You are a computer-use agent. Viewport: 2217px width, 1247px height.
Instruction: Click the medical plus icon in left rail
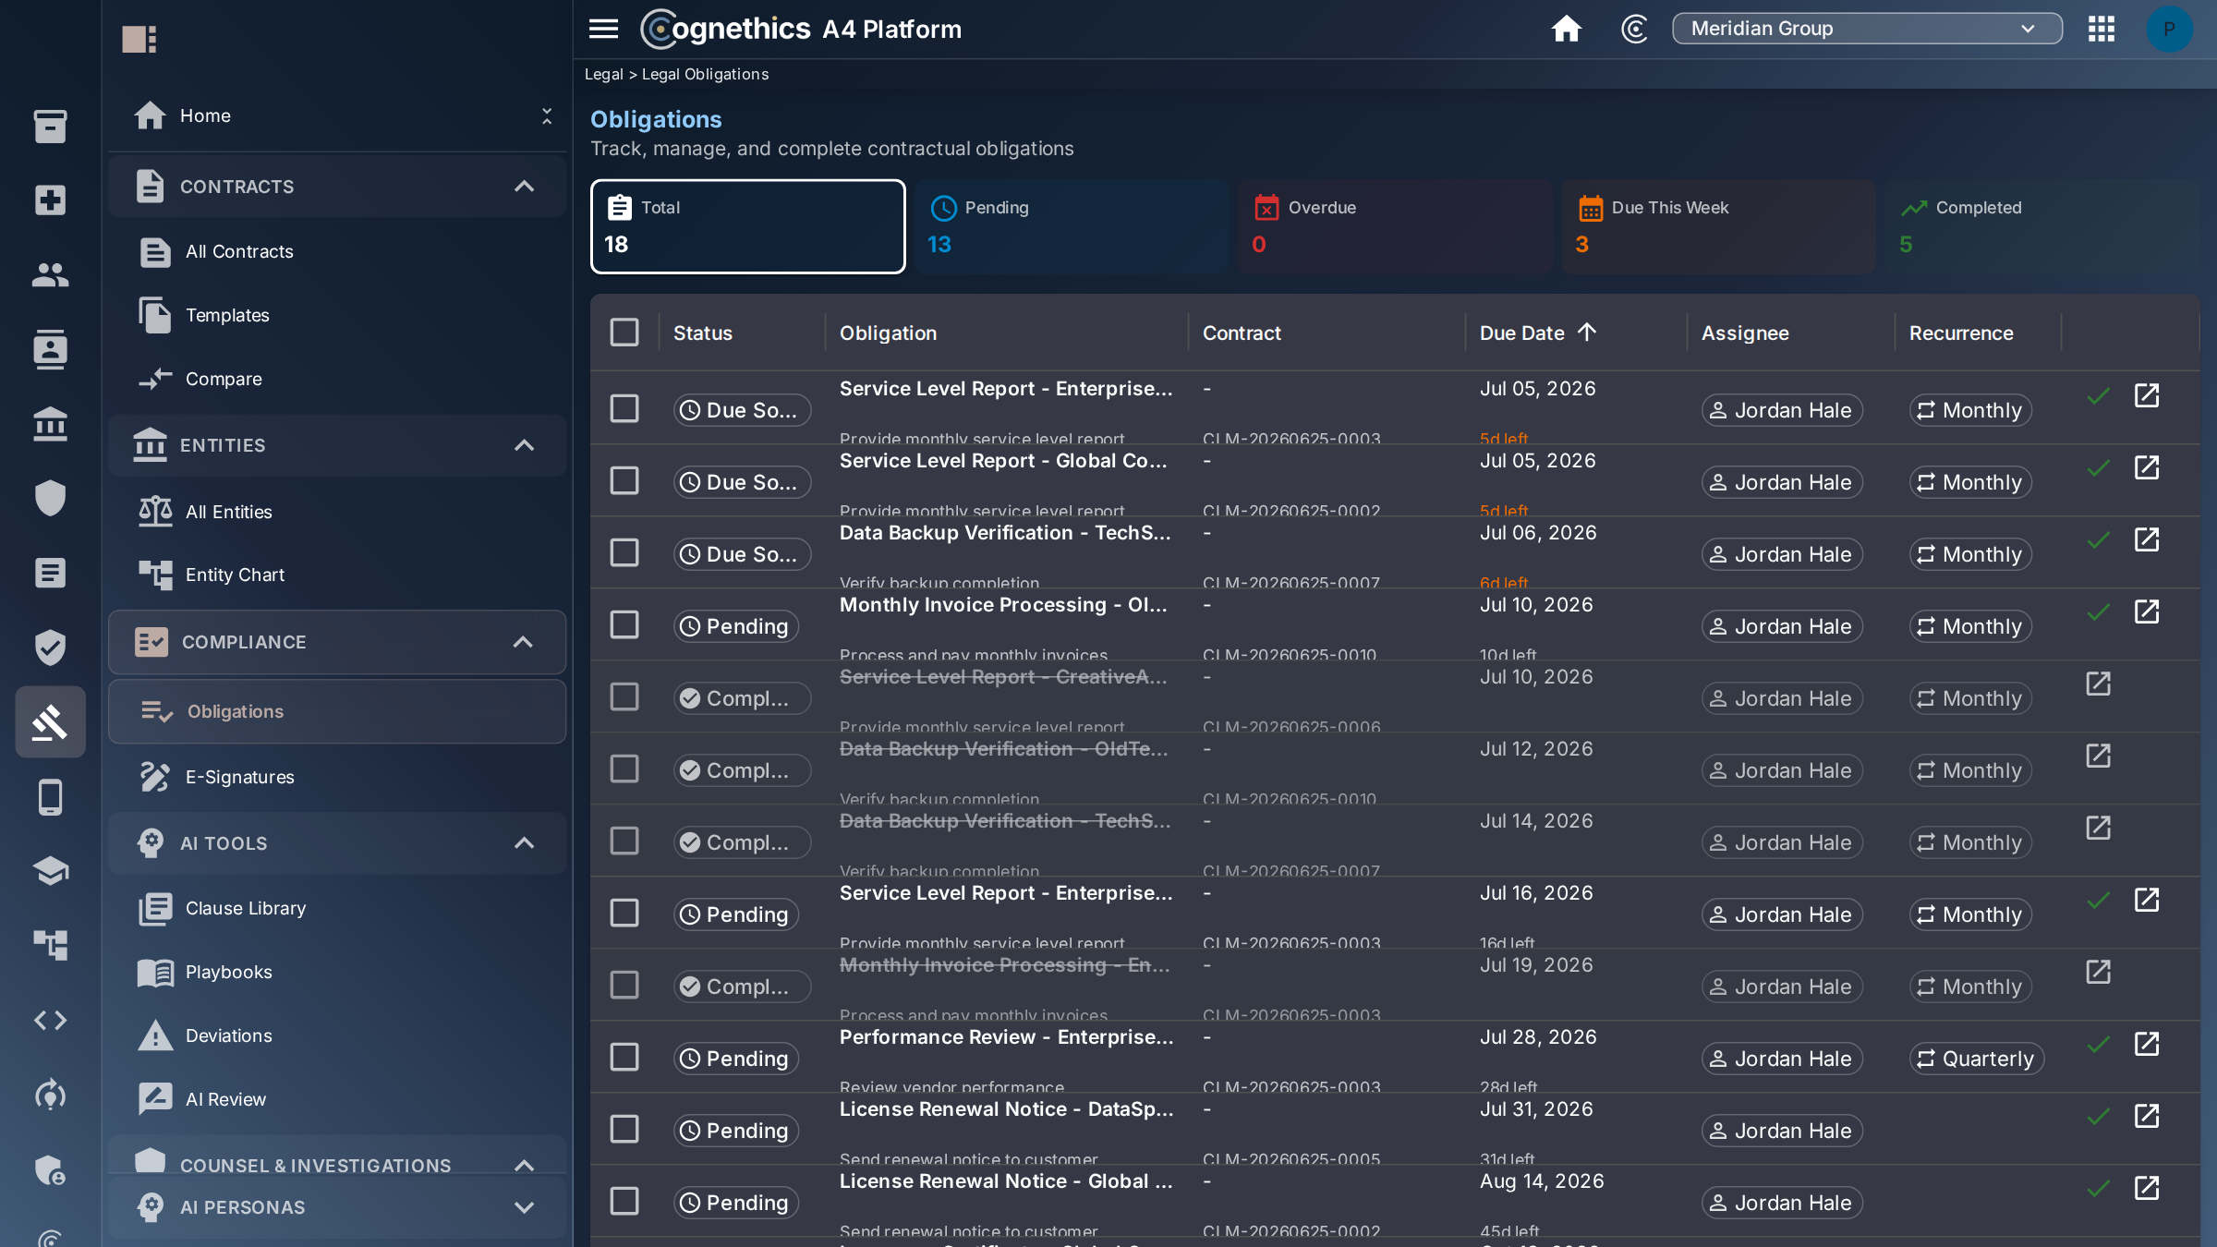point(50,200)
